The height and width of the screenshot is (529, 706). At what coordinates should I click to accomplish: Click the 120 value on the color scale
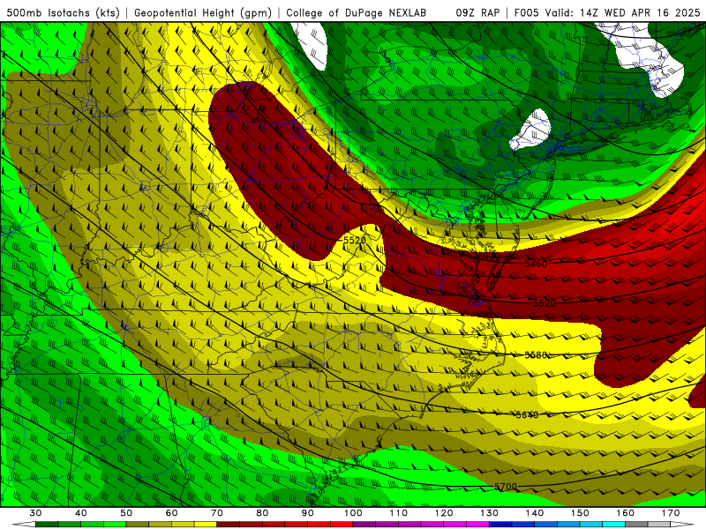click(444, 513)
